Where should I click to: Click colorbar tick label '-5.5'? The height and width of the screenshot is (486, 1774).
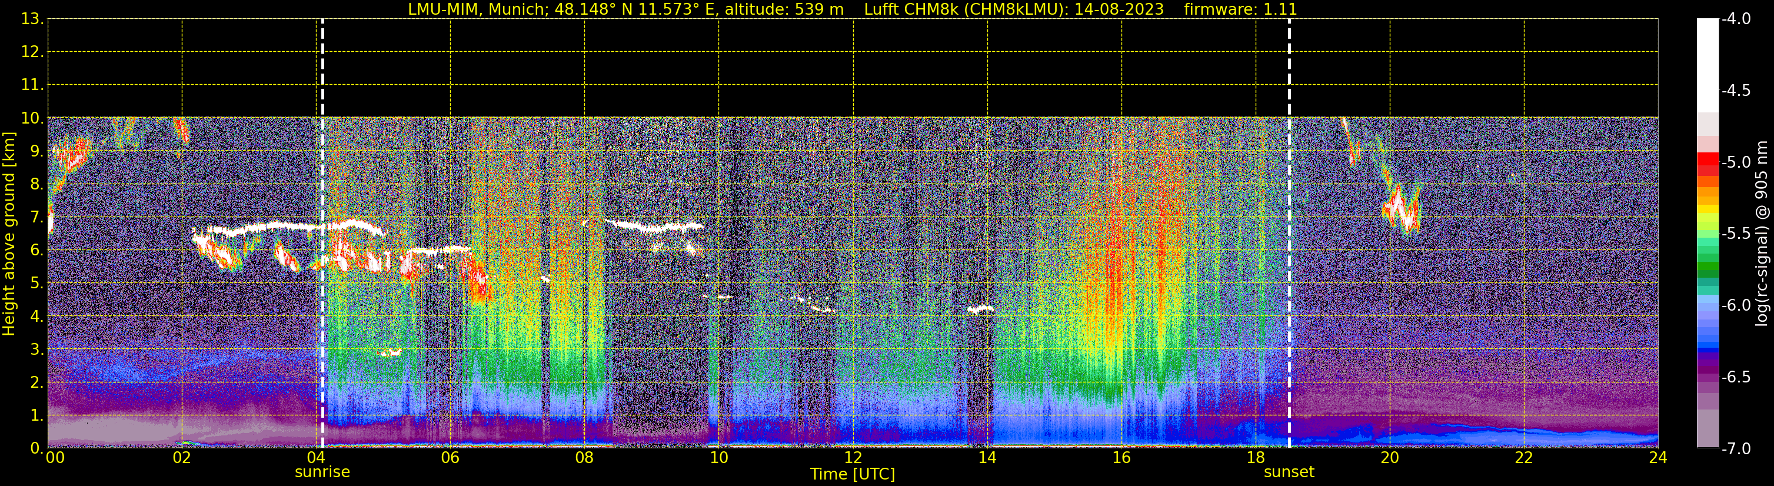[1735, 234]
